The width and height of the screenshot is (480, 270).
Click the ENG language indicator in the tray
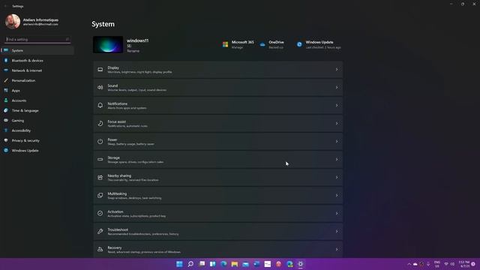[437, 264]
